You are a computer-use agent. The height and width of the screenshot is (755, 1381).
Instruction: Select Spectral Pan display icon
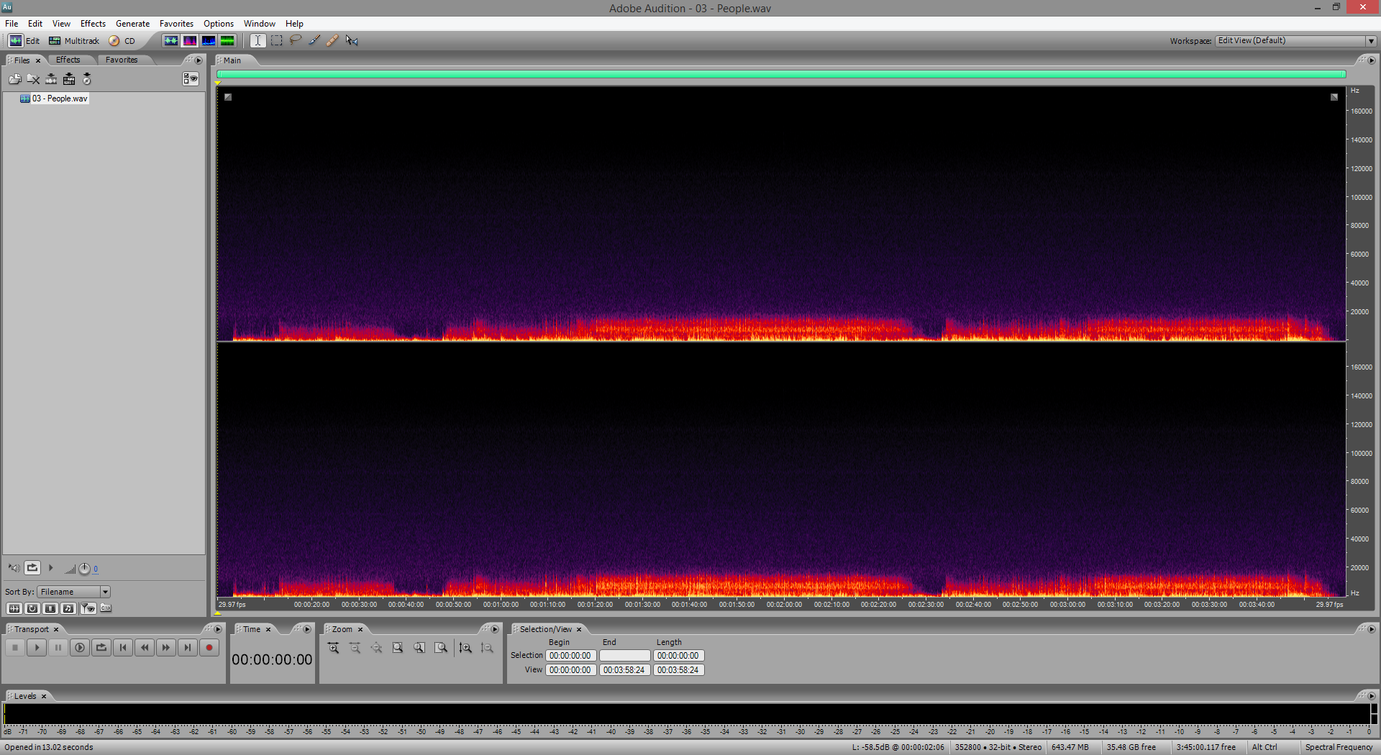(208, 41)
